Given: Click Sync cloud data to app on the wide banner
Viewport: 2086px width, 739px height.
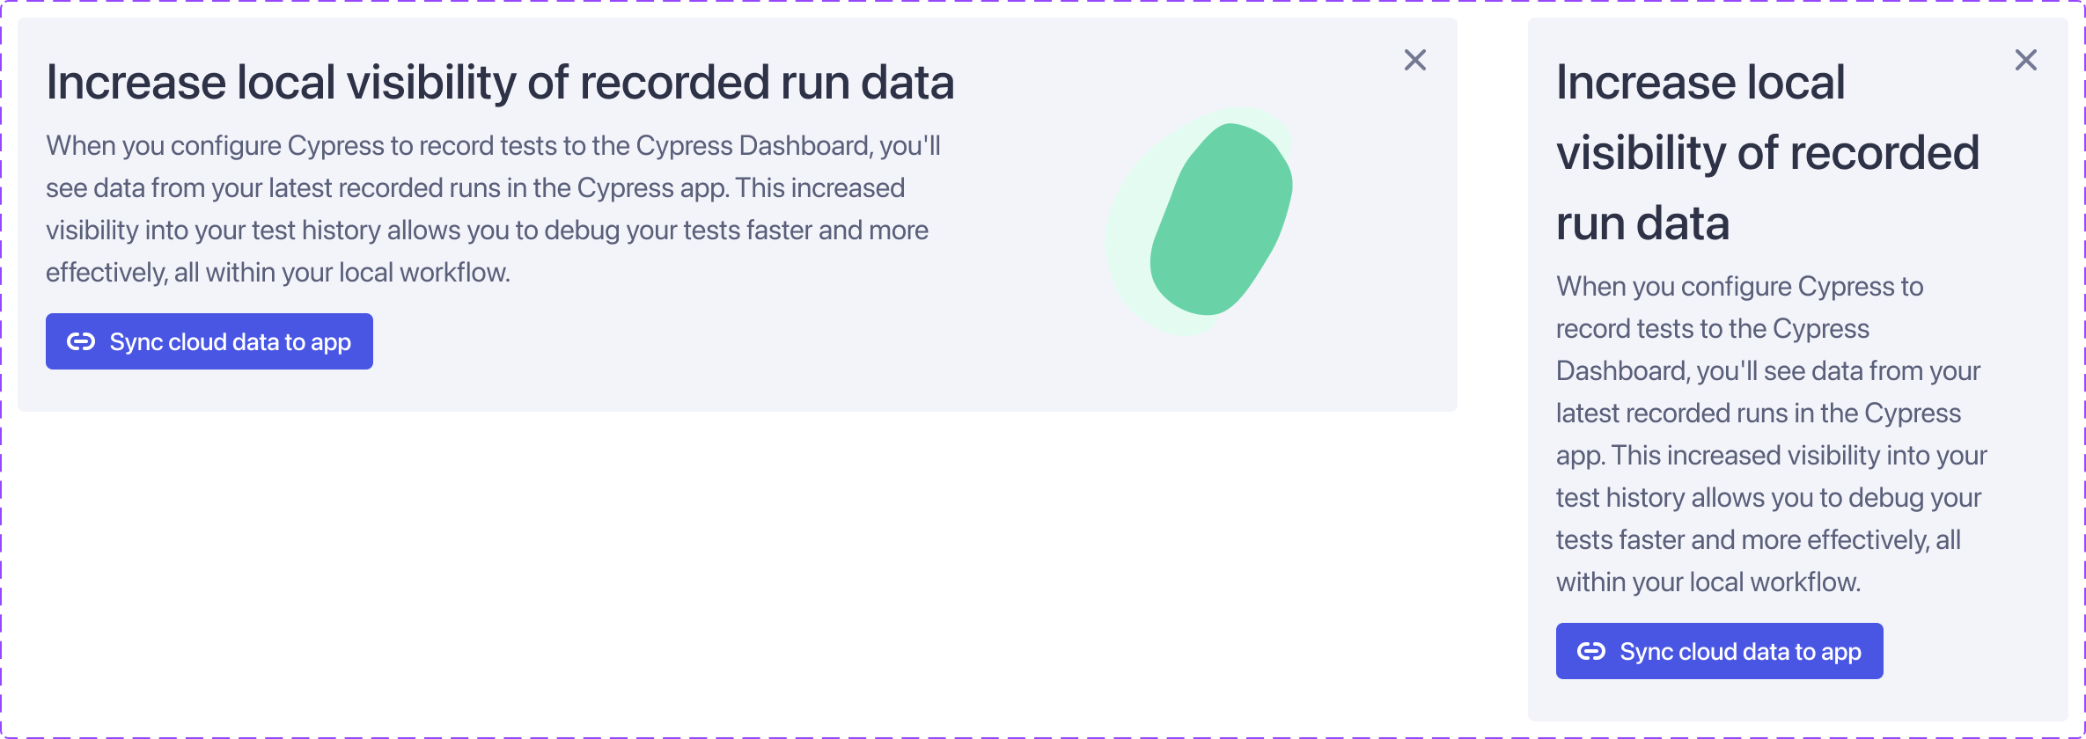Looking at the screenshot, I should coord(209,341).
